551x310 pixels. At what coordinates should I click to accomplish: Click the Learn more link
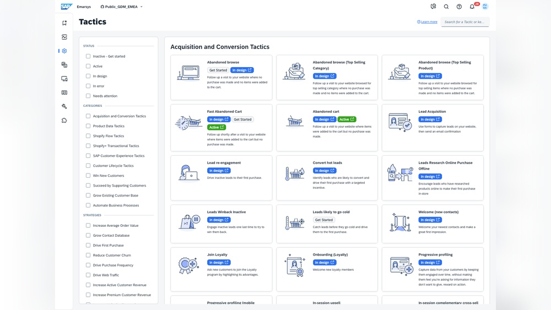tap(429, 22)
